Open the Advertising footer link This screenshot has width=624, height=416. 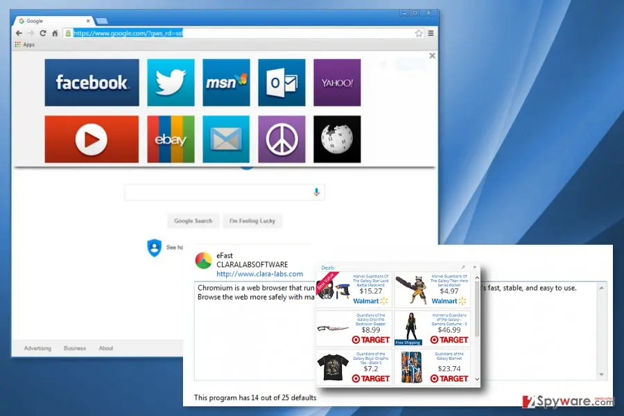[38, 348]
